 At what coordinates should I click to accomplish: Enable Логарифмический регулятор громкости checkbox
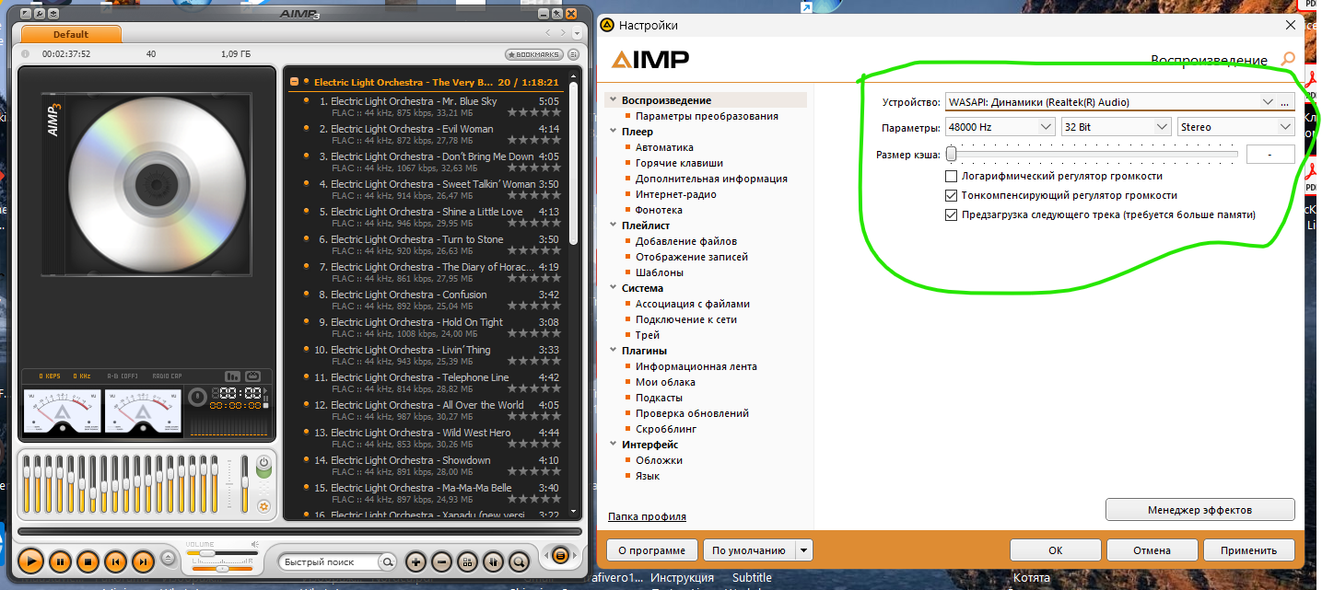(952, 176)
